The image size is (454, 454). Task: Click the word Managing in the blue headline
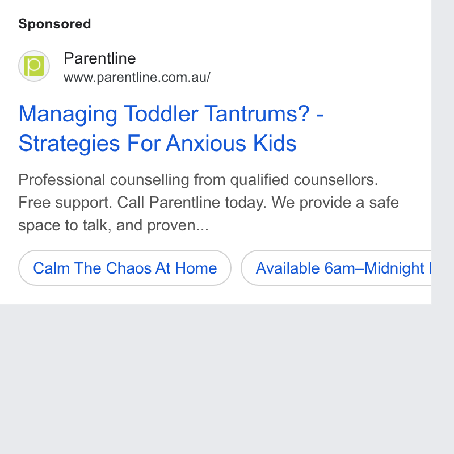tap(68, 115)
